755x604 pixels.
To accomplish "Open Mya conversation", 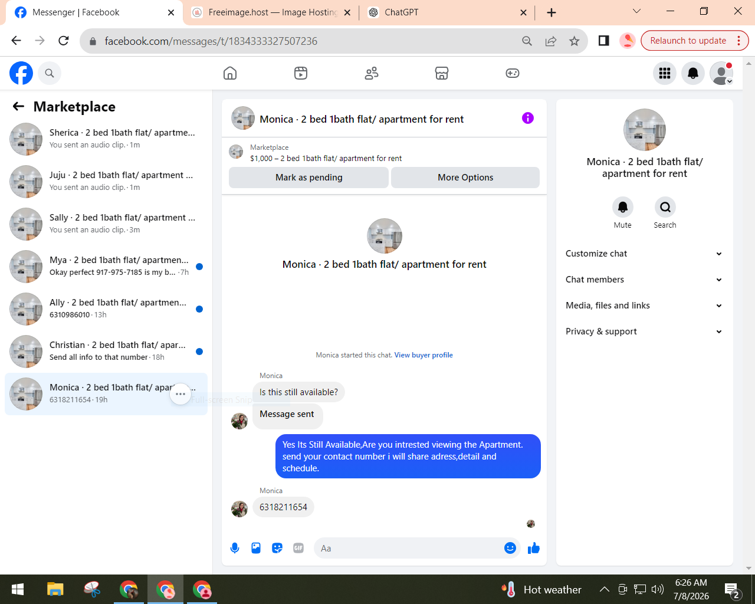I will coord(106,267).
